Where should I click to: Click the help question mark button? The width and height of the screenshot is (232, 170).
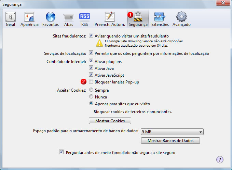pos(220,159)
